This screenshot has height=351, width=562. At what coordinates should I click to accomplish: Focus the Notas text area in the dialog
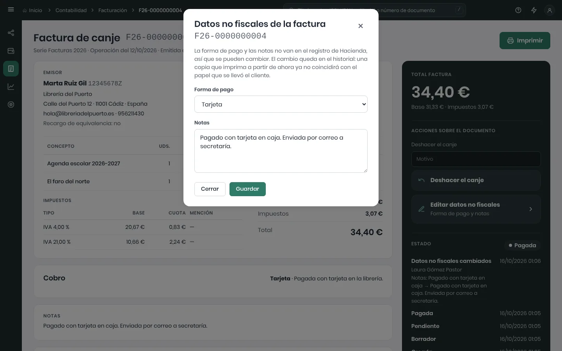(x=281, y=151)
